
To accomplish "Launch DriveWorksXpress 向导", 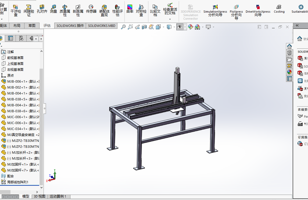I will coord(258,10).
